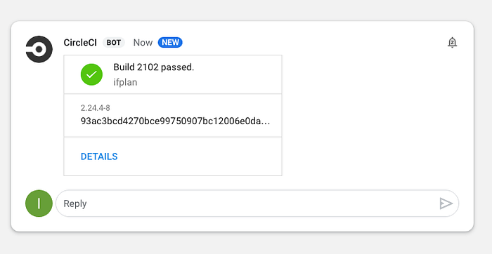Click the DETAILS button row of the card
The width and height of the screenshot is (492, 254).
[173, 156]
